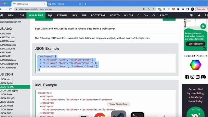Open the globe translate icon

(x=199, y=15)
